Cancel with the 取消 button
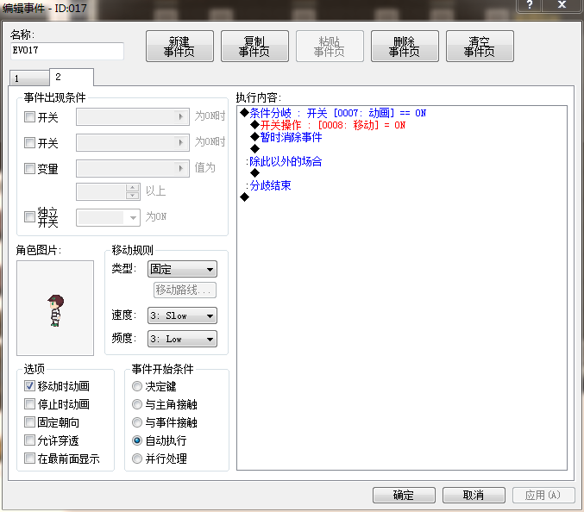 coord(474,495)
